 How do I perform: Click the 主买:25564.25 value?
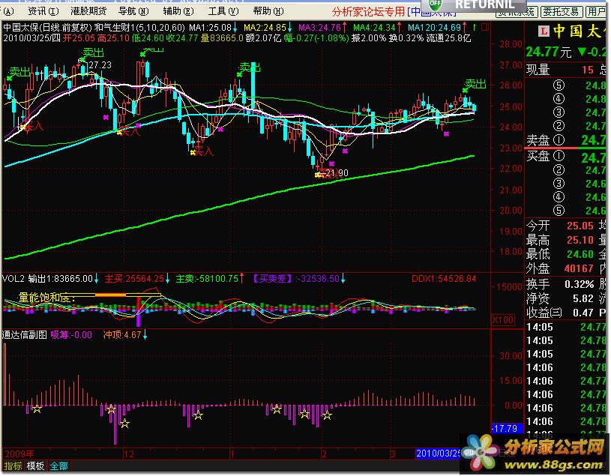tap(134, 279)
